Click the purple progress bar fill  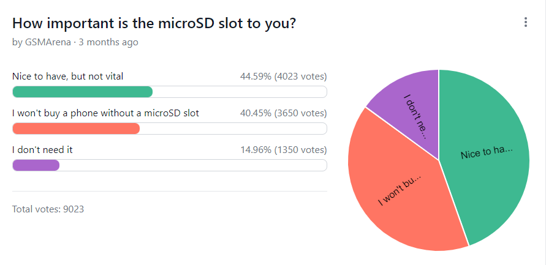[x=36, y=165]
